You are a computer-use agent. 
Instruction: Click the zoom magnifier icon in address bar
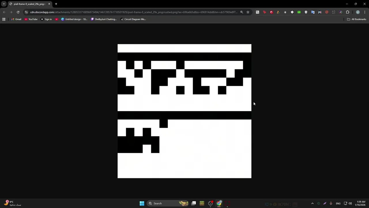point(242,12)
